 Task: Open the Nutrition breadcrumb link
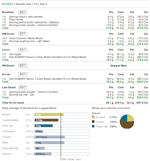click(8, 4)
